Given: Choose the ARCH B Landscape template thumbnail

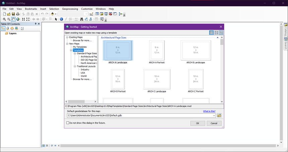Looking at the screenshot, I should tap(196, 50).
